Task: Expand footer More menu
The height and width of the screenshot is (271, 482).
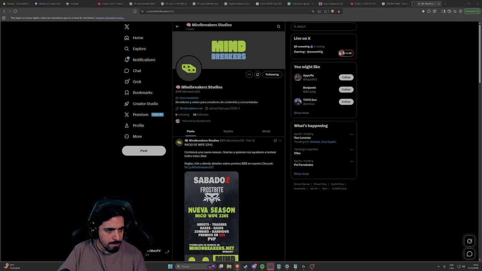Action: pos(325,189)
